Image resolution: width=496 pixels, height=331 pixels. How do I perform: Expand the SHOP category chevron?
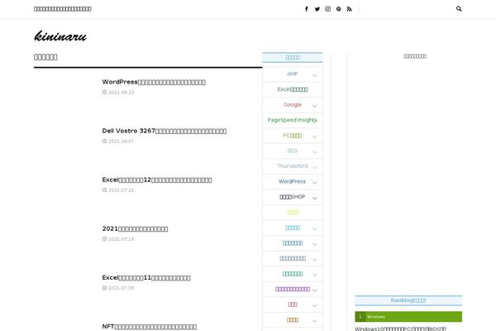(x=314, y=198)
